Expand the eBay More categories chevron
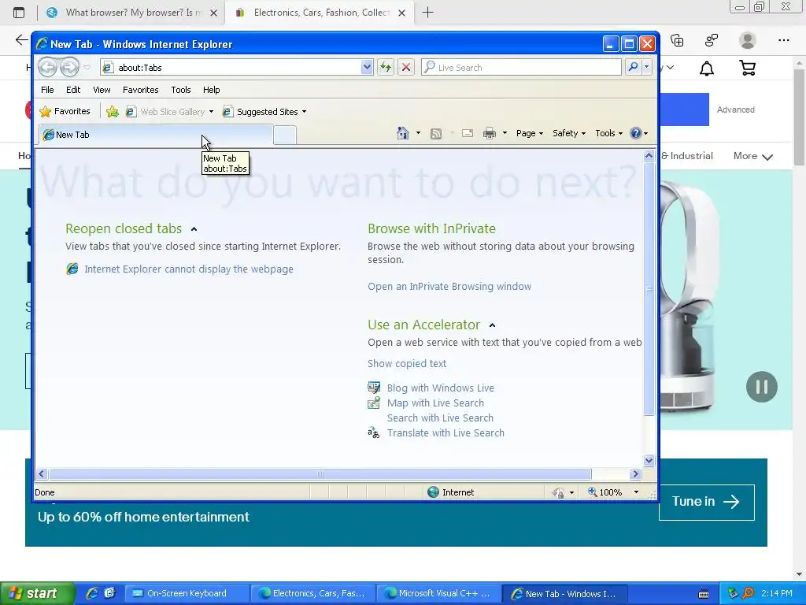 tap(767, 157)
